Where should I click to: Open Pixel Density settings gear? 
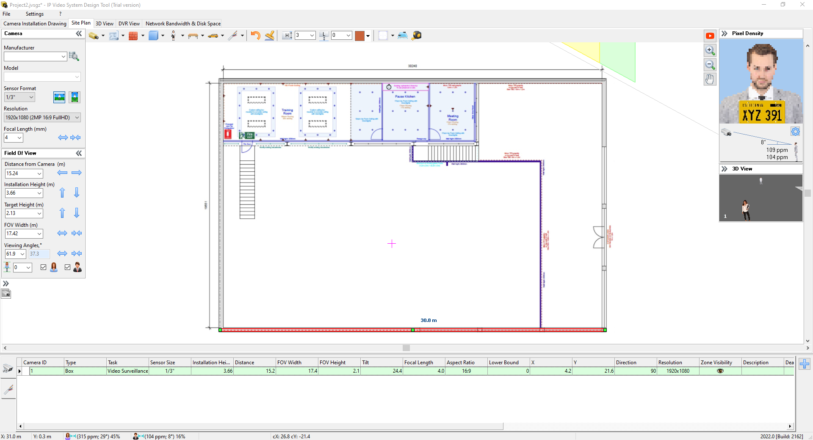pos(795,132)
